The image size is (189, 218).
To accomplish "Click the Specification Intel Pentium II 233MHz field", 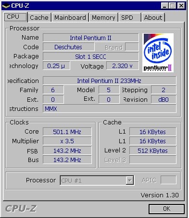I will point(110,81).
